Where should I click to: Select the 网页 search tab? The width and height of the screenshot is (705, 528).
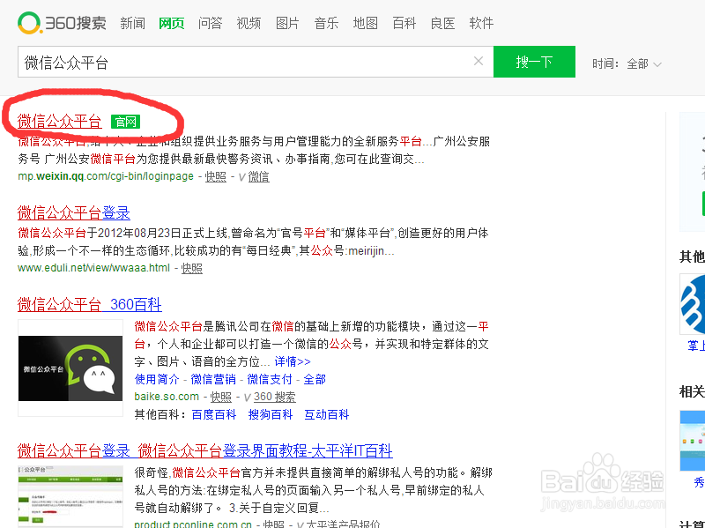click(x=171, y=24)
